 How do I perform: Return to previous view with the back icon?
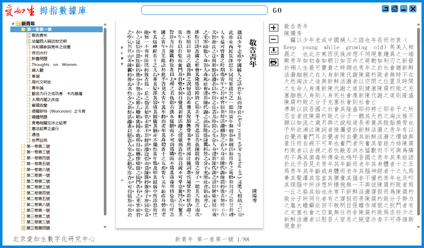tap(385, 9)
